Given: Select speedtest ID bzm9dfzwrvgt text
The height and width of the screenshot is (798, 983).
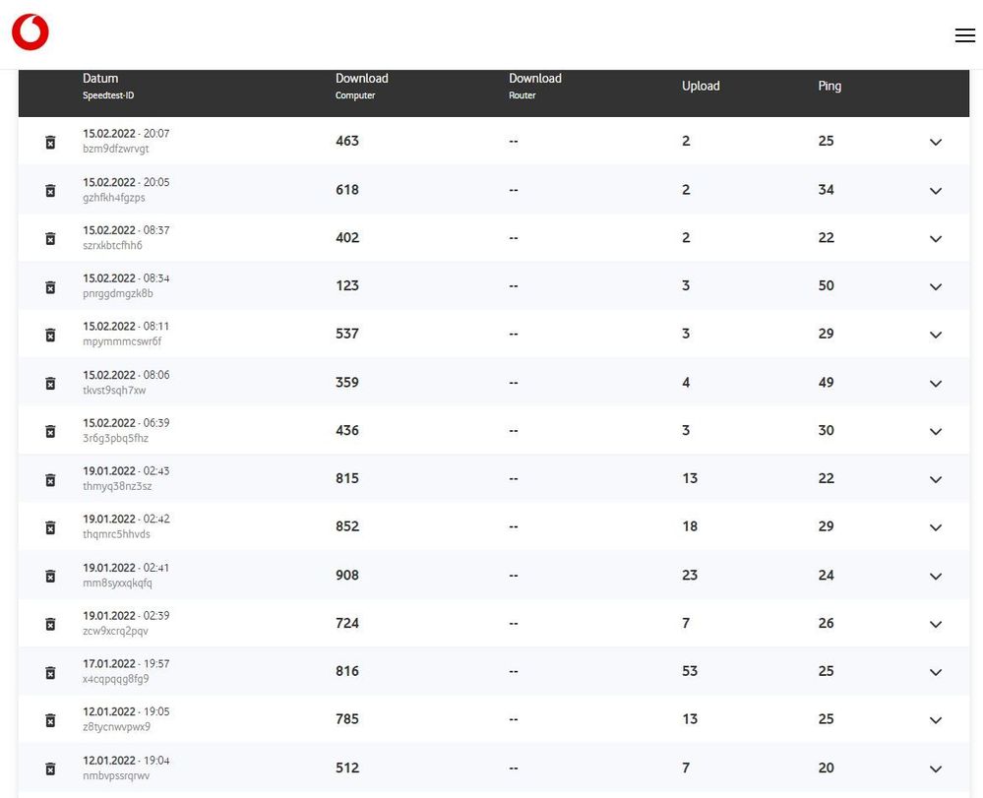Looking at the screenshot, I should pyautogui.click(x=116, y=149).
